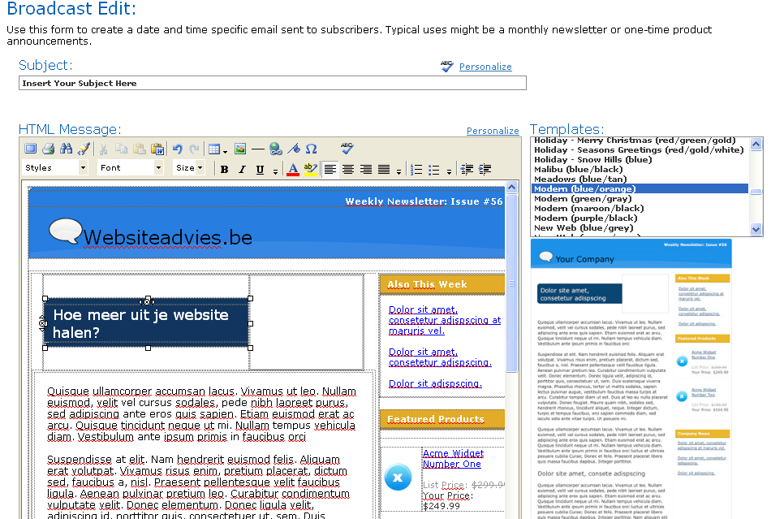Click the Redo arrow icon

(195, 149)
